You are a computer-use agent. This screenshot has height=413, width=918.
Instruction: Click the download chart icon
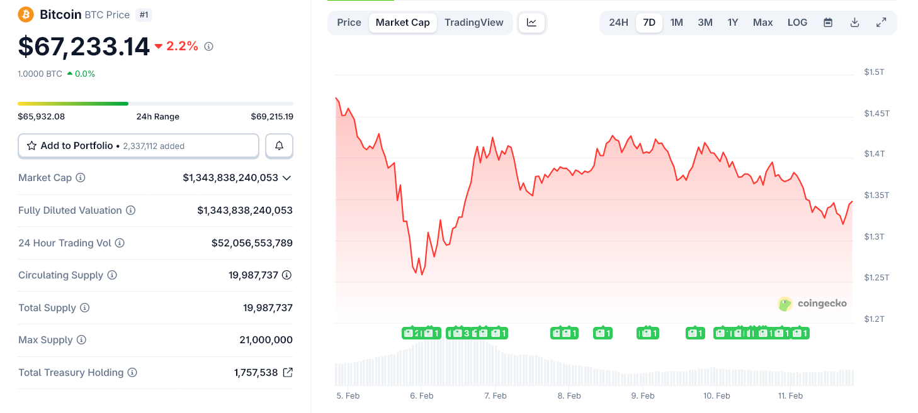click(854, 22)
